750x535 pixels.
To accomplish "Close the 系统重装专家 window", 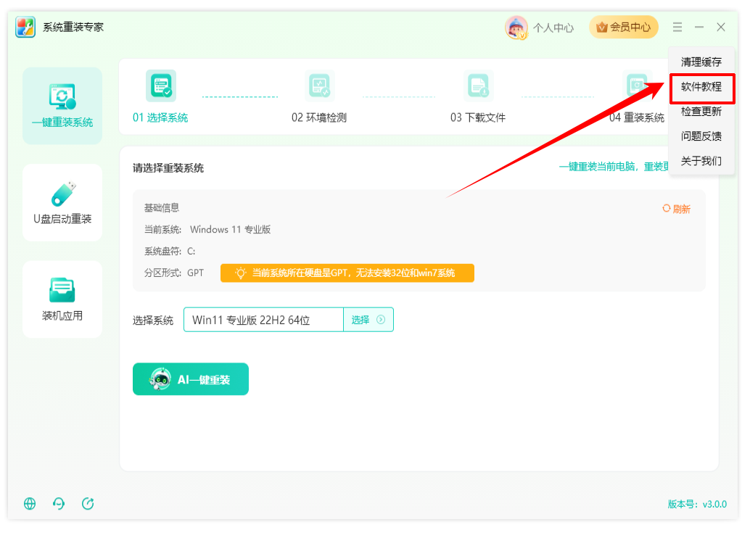I will tap(721, 28).
